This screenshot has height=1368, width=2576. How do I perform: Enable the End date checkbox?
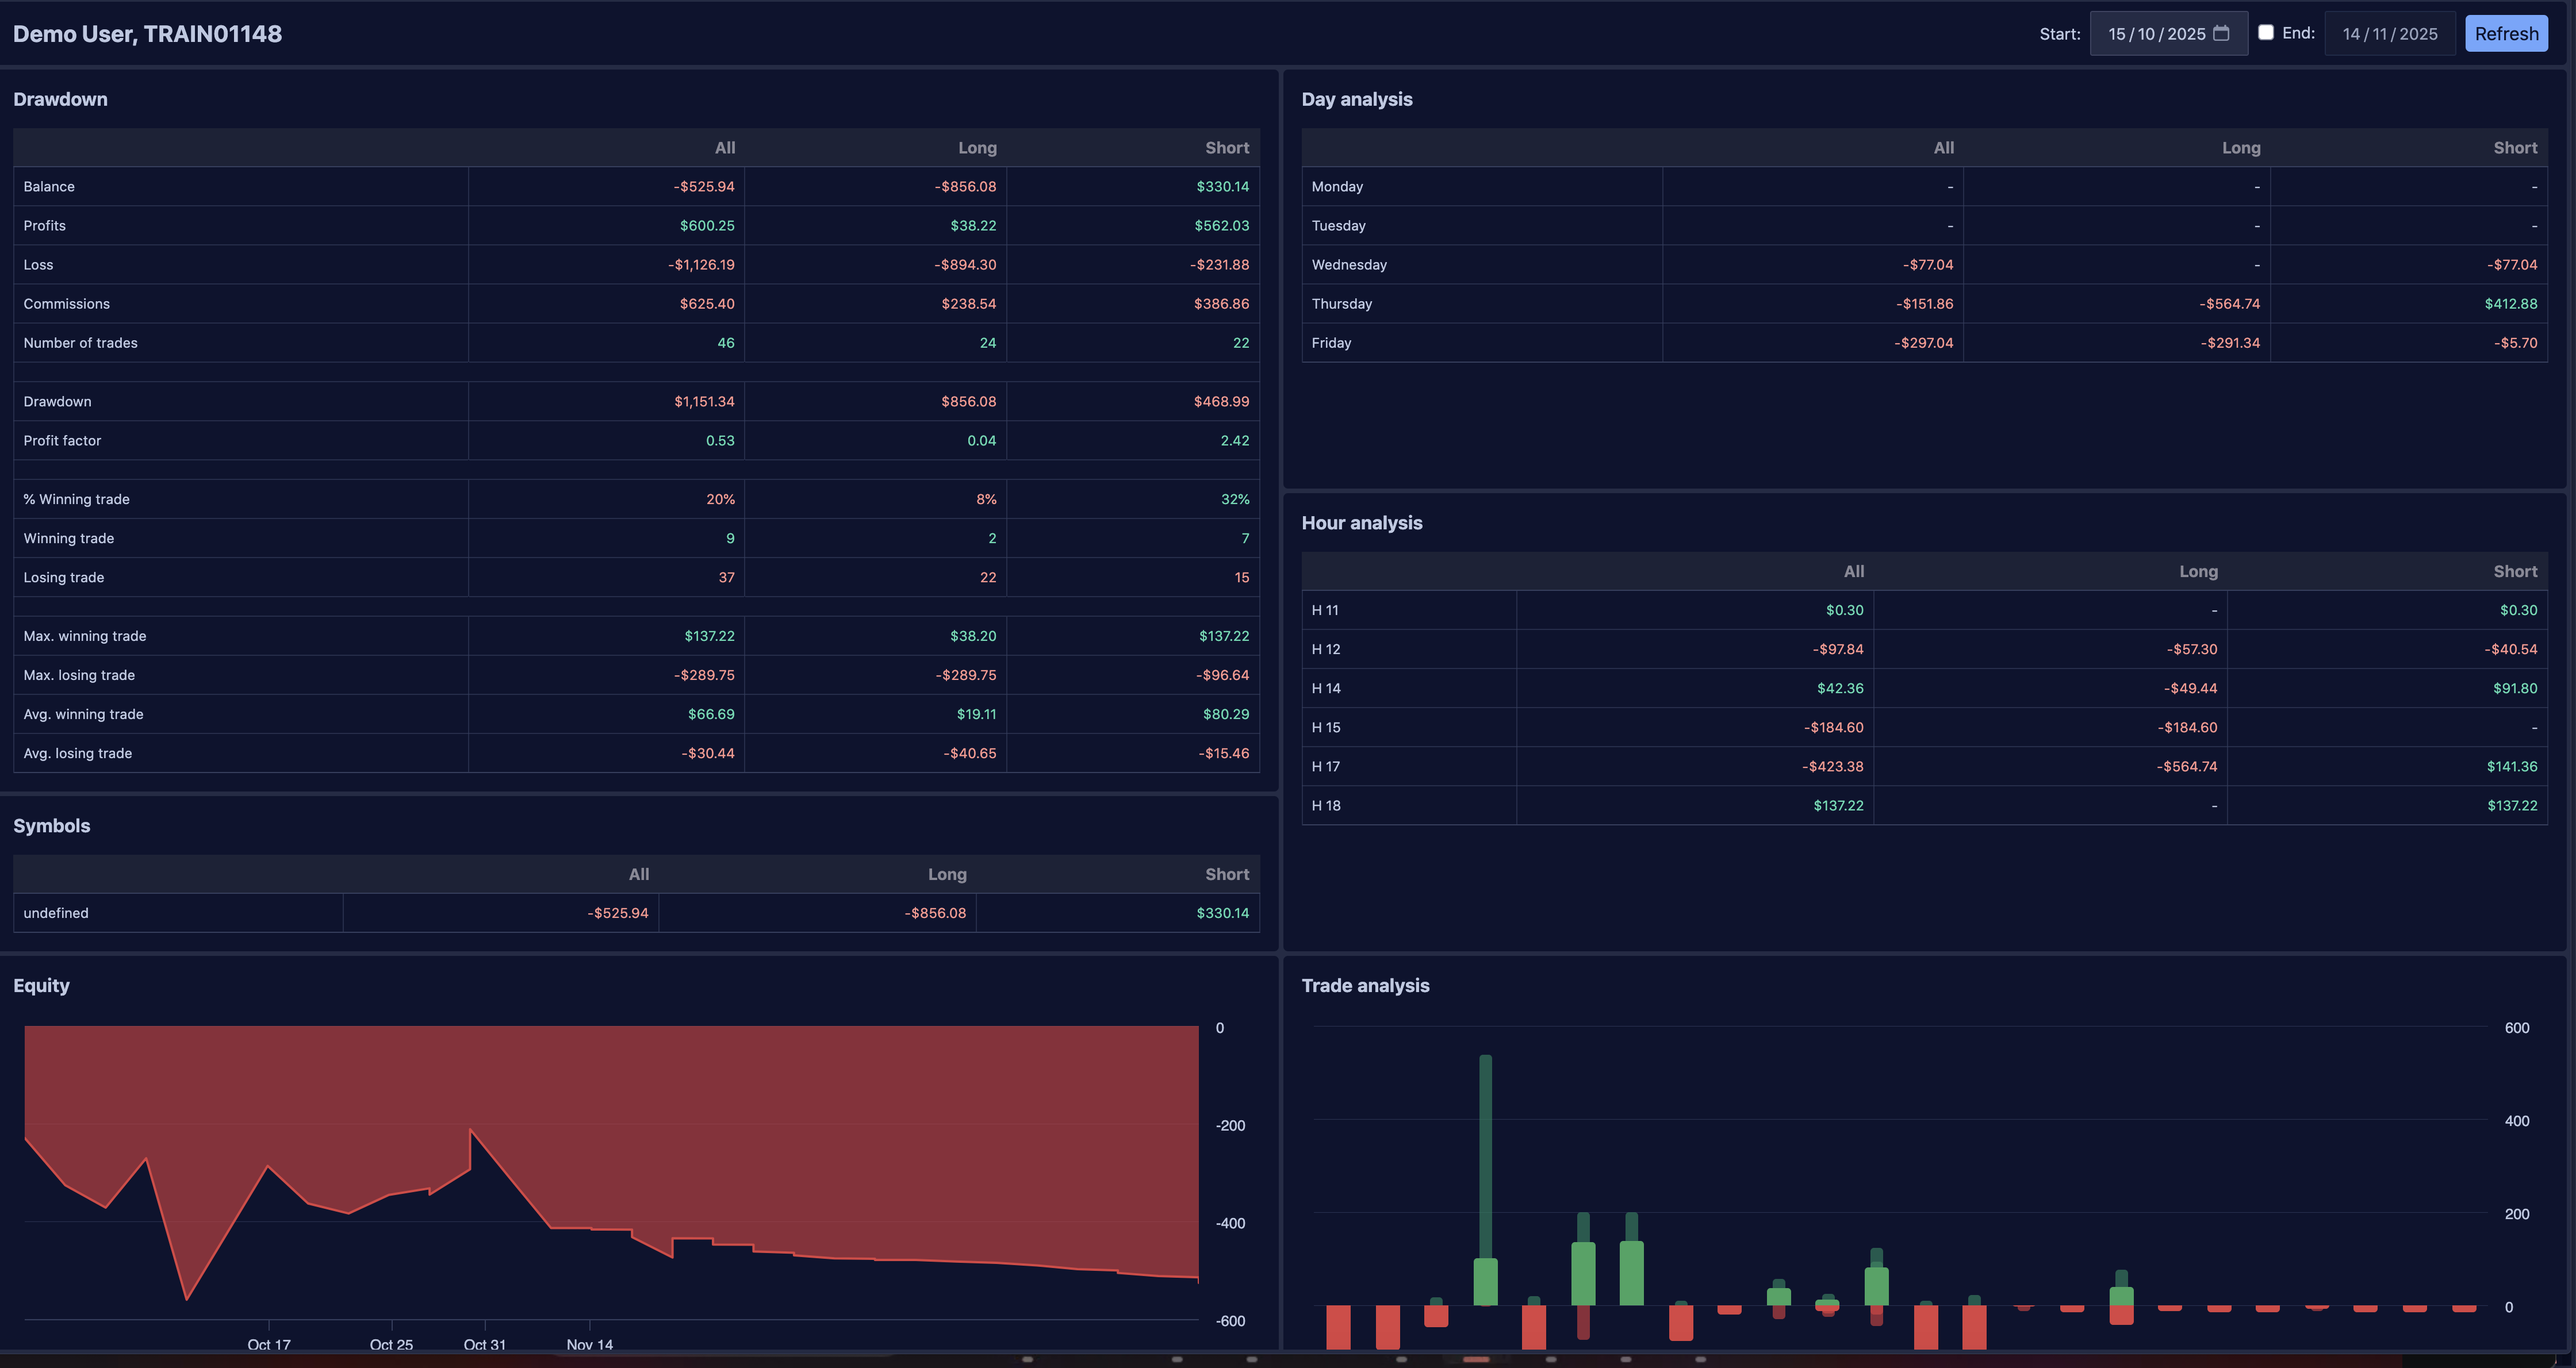pos(2266,33)
